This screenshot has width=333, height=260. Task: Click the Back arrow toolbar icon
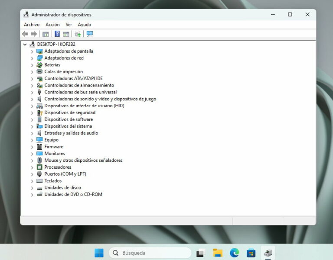click(25, 34)
